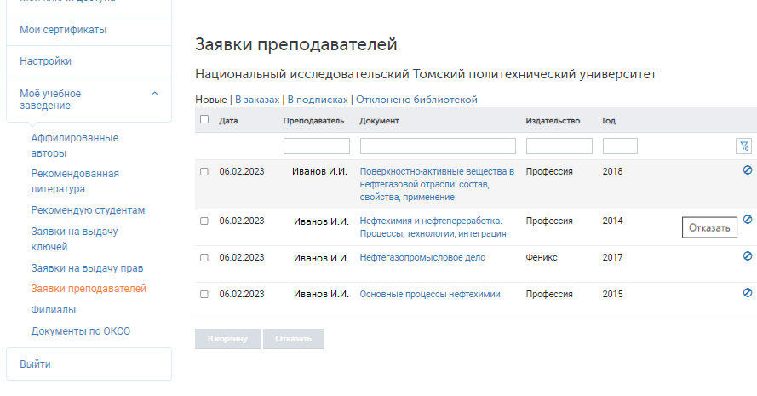Open Рекомендованная литература section
This screenshot has height=396, width=757.
[x=75, y=181]
